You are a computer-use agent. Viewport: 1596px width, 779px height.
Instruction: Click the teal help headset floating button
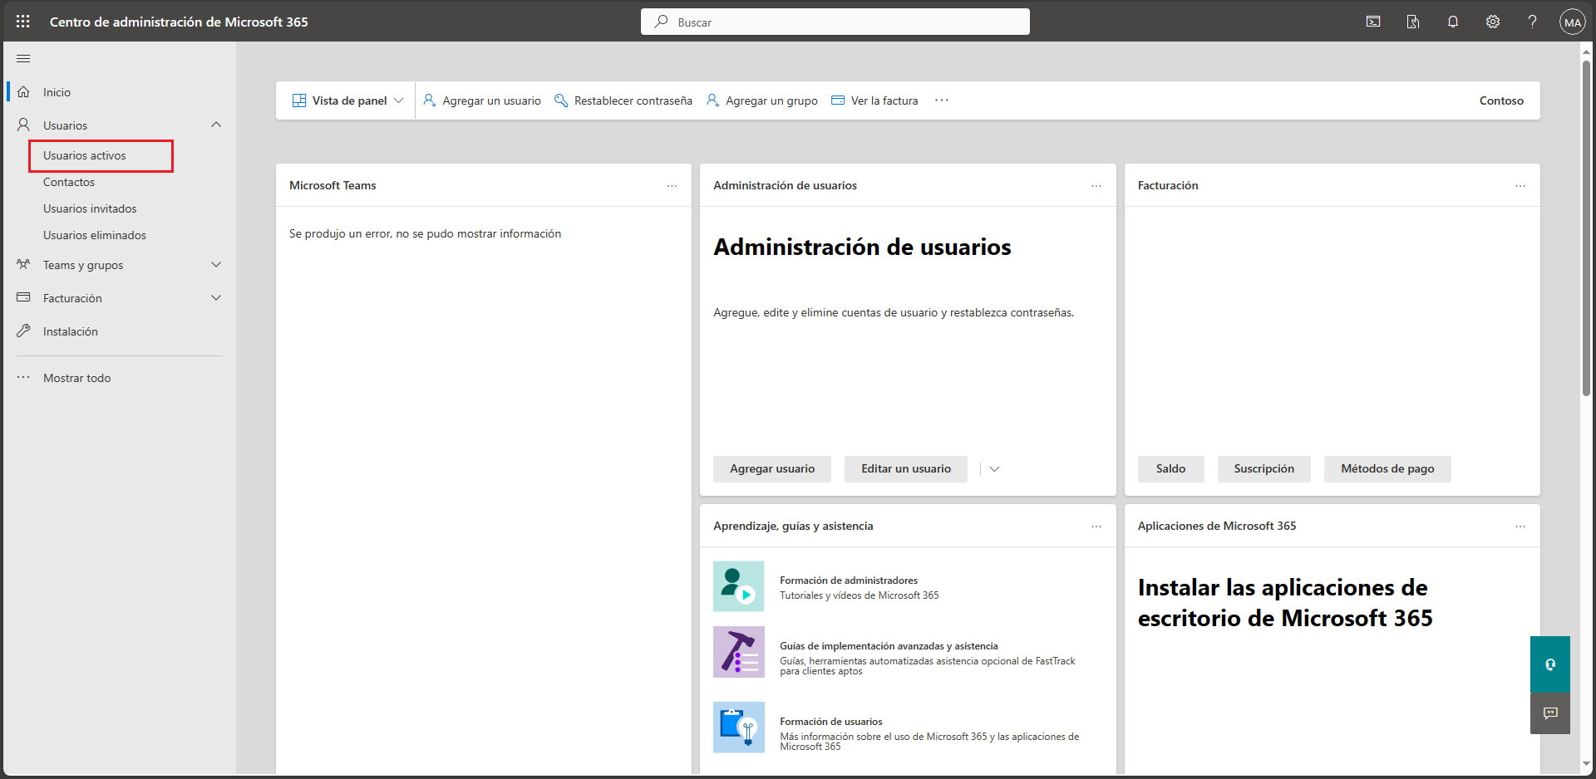pos(1550,664)
